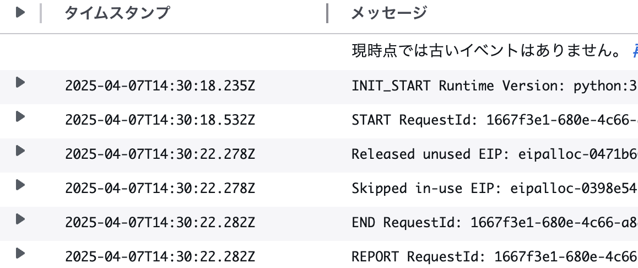Click column divider before タイムスタンプ header
The width and height of the screenshot is (638, 268).
(40, 13)
